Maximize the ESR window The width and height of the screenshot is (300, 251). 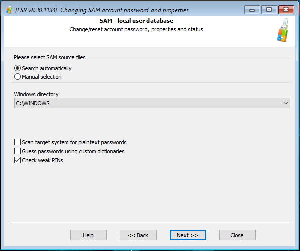pyautogui.click(x=269, y=10)
